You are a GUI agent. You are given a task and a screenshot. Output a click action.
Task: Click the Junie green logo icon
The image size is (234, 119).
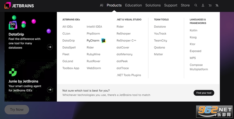(13, 72)
